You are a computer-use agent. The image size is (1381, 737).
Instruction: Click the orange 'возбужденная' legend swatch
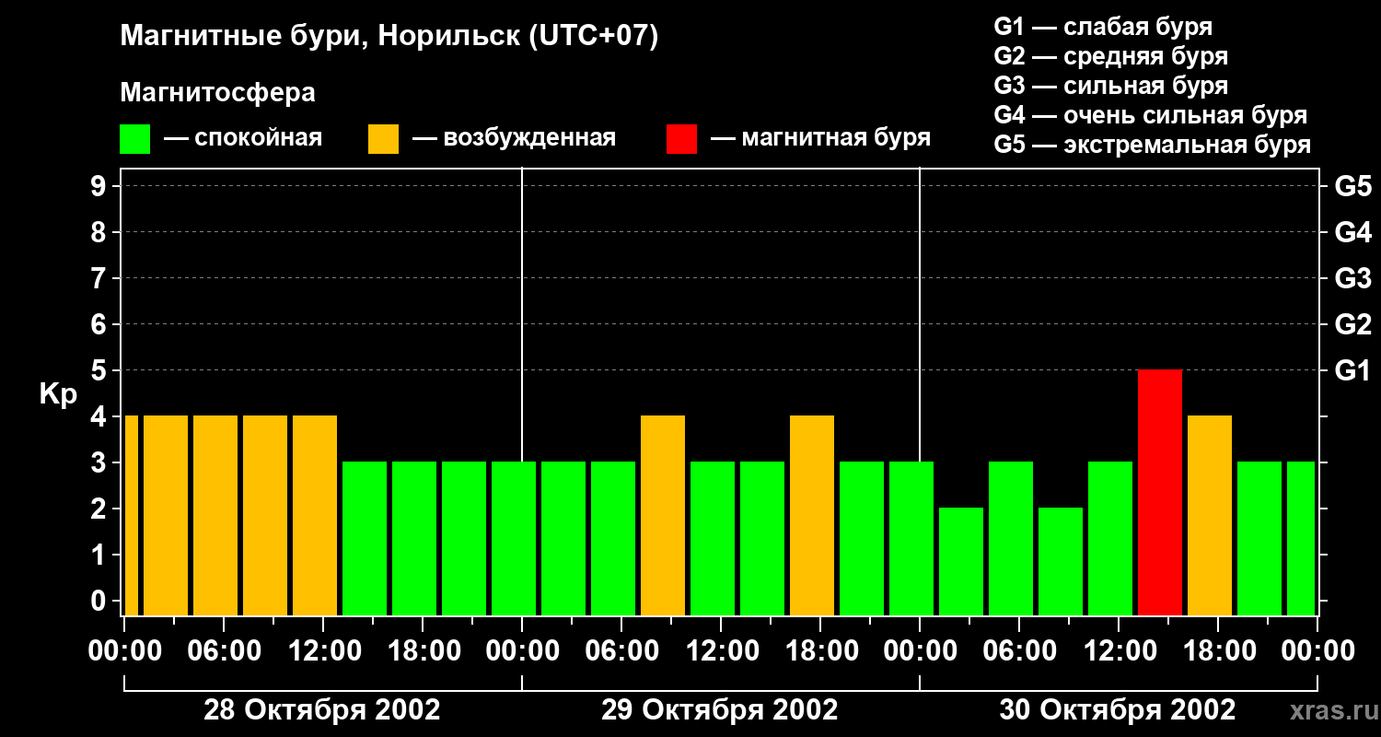[383, 139]
